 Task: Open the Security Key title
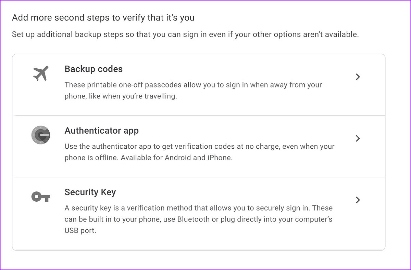click(x=90, y=192)
